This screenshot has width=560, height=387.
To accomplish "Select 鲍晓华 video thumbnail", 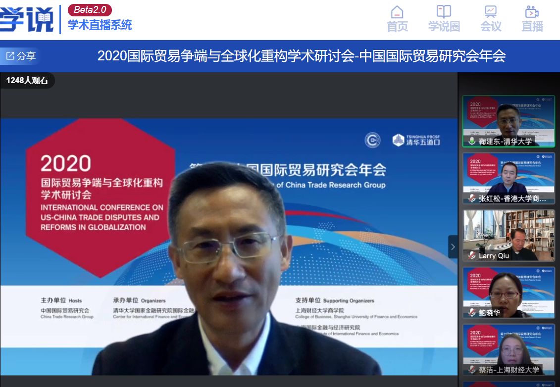I will click(509, 293).
